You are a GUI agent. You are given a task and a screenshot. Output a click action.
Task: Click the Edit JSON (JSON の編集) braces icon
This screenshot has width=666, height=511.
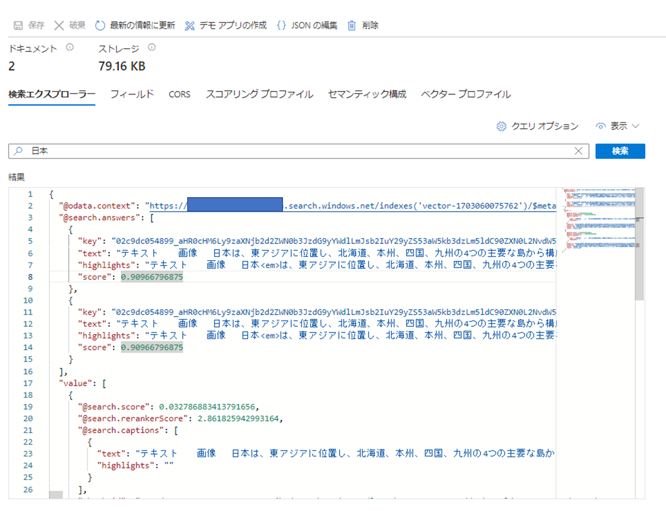(282, 25)
